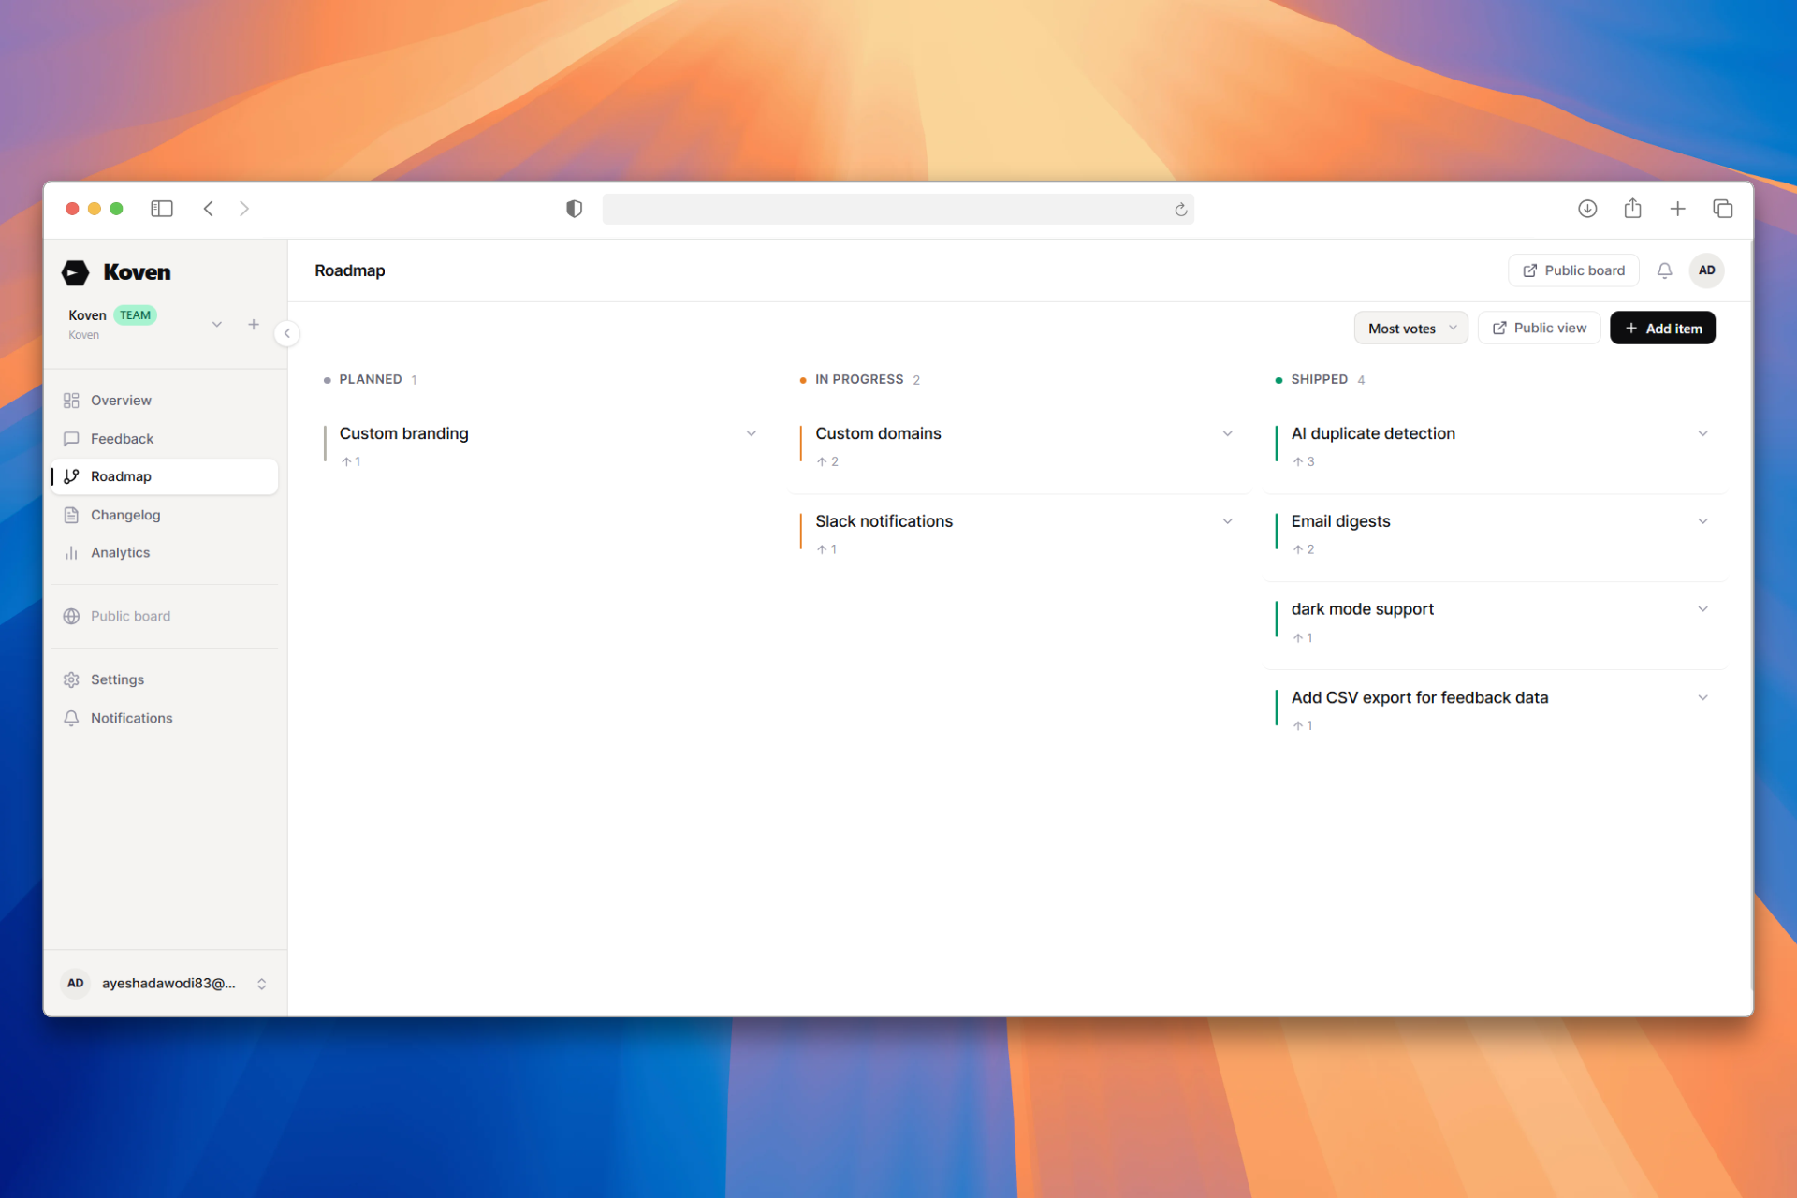Open the account menu for ayeshadawodi83
Screen dimensions: 1797x1198
166,984
